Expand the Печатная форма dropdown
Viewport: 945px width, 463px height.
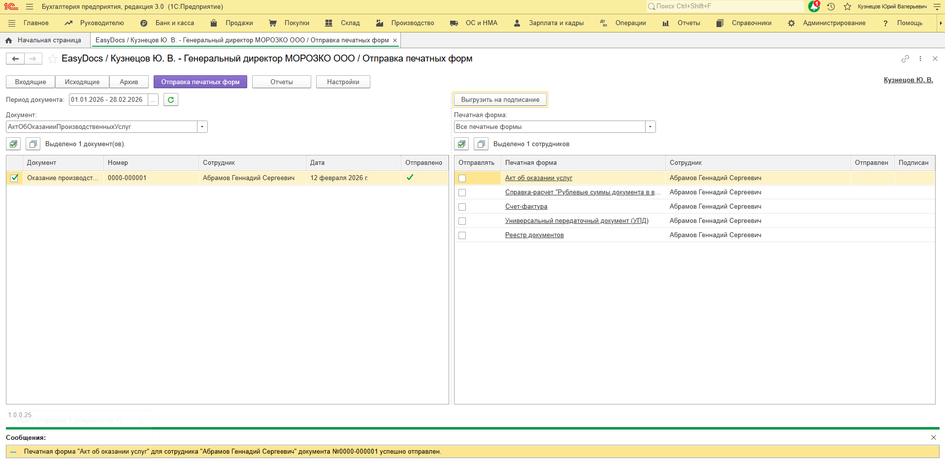650,127
